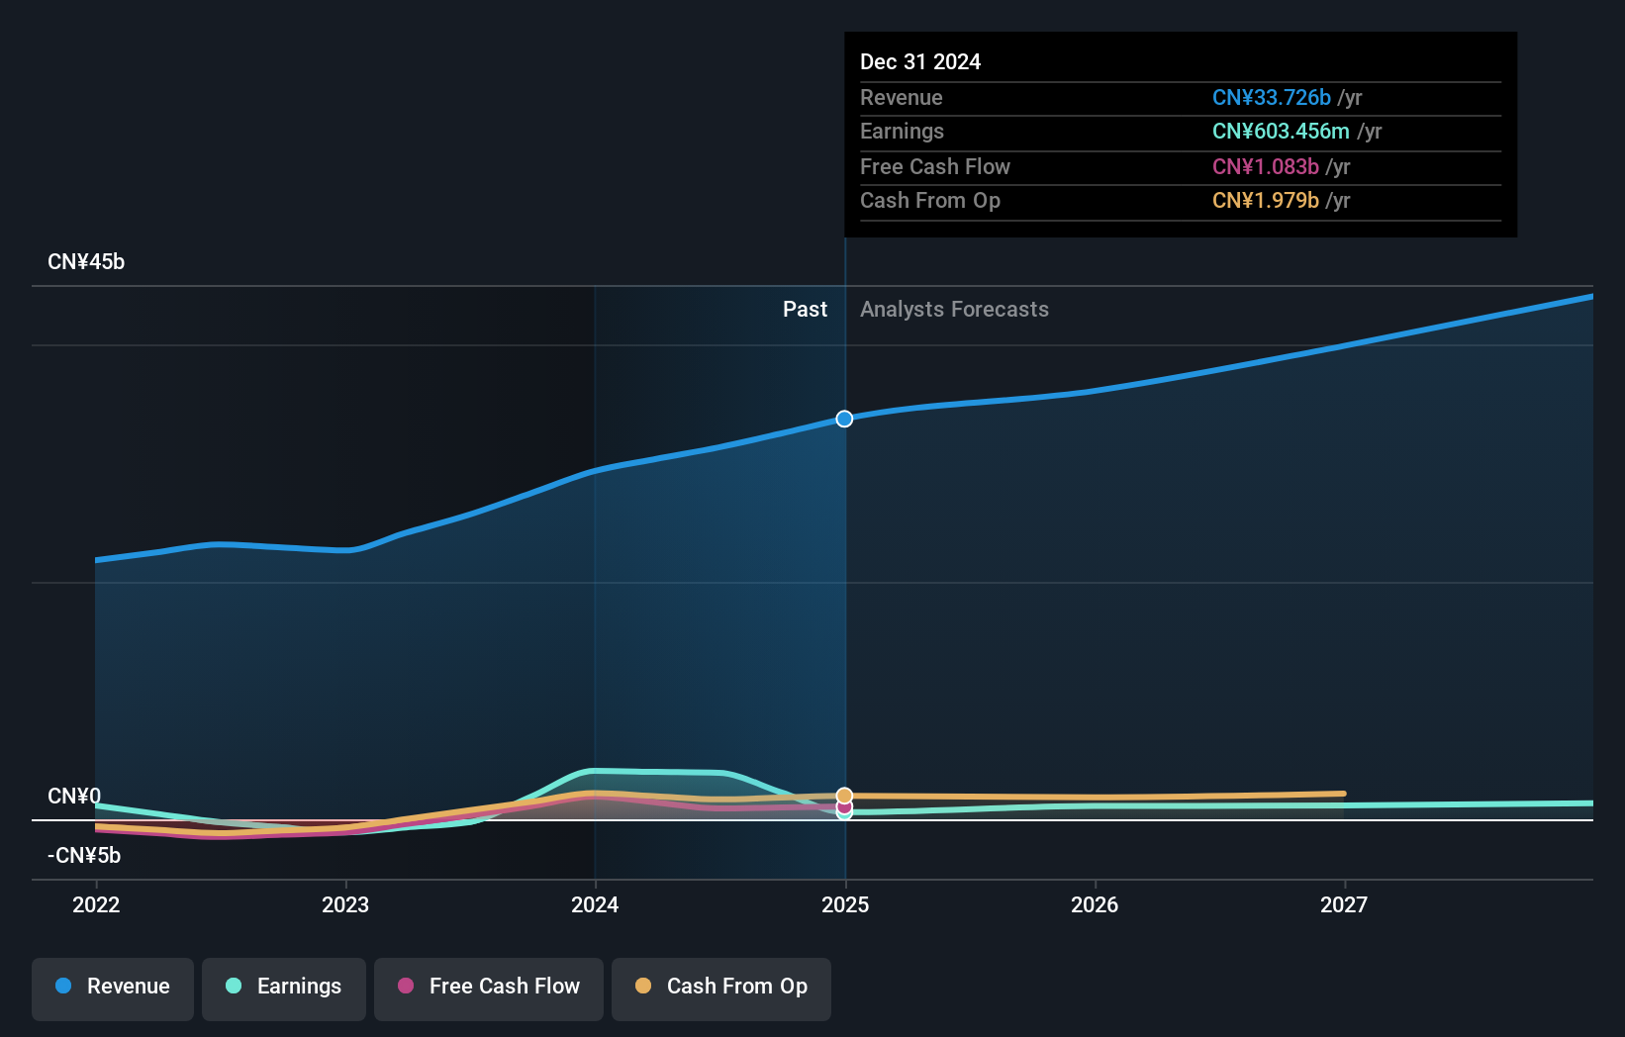Open the Dec 31 2024 tooltip header
The height and width of the screenshot is (1037, 1625).
point(920,61)
